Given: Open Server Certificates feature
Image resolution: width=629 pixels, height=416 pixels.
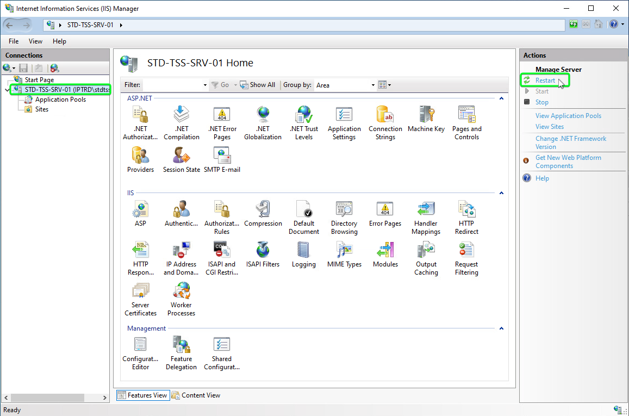Looking at the screenshot, I should point(140,299).
